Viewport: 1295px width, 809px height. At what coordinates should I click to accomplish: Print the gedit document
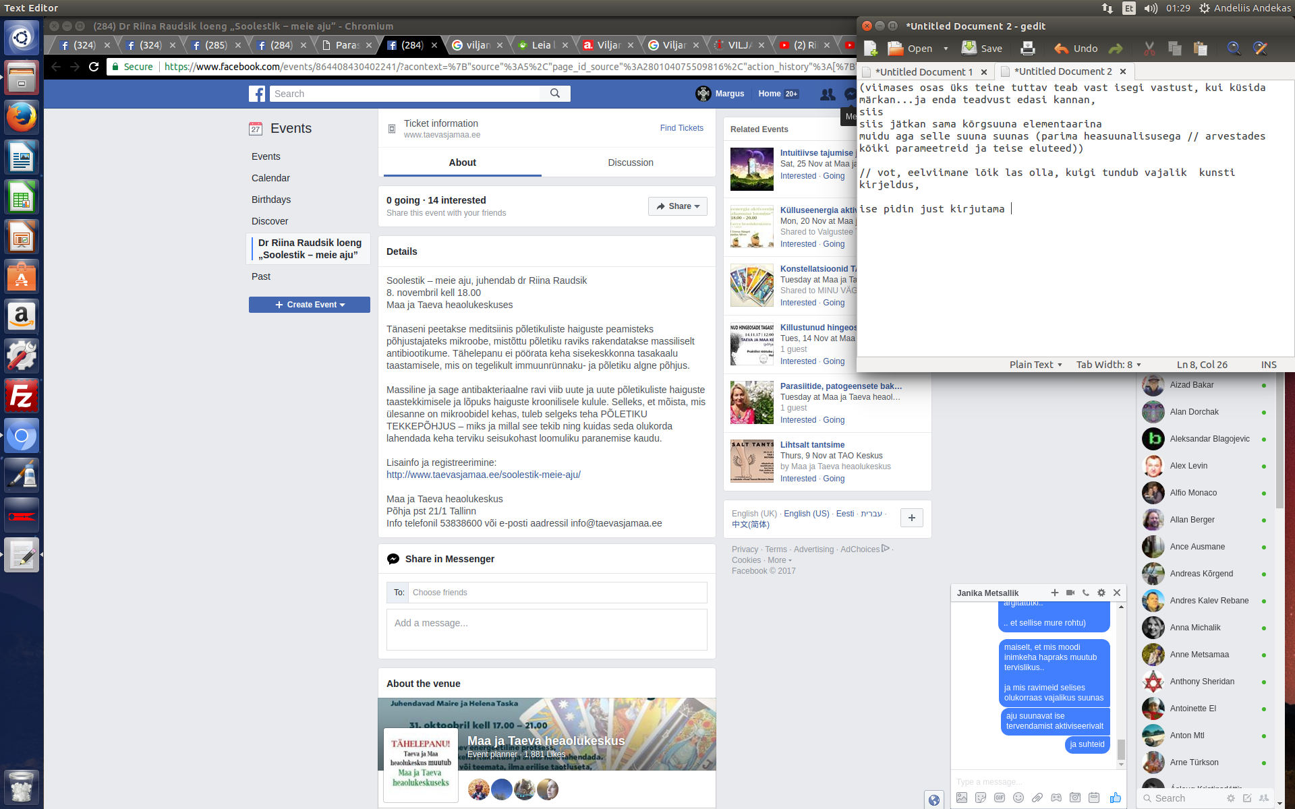pyautogui.click(x=1028, y=49)
